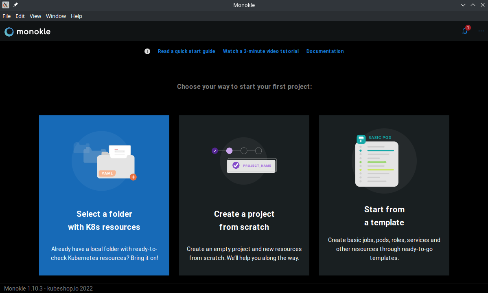Open the View menu
The width and height of the screenshot is (488, 293).
[35, 16]
